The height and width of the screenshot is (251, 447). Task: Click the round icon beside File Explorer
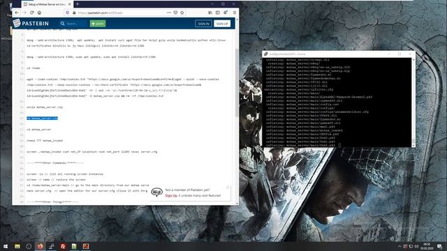pyautogui.click(x=29, y=246)
